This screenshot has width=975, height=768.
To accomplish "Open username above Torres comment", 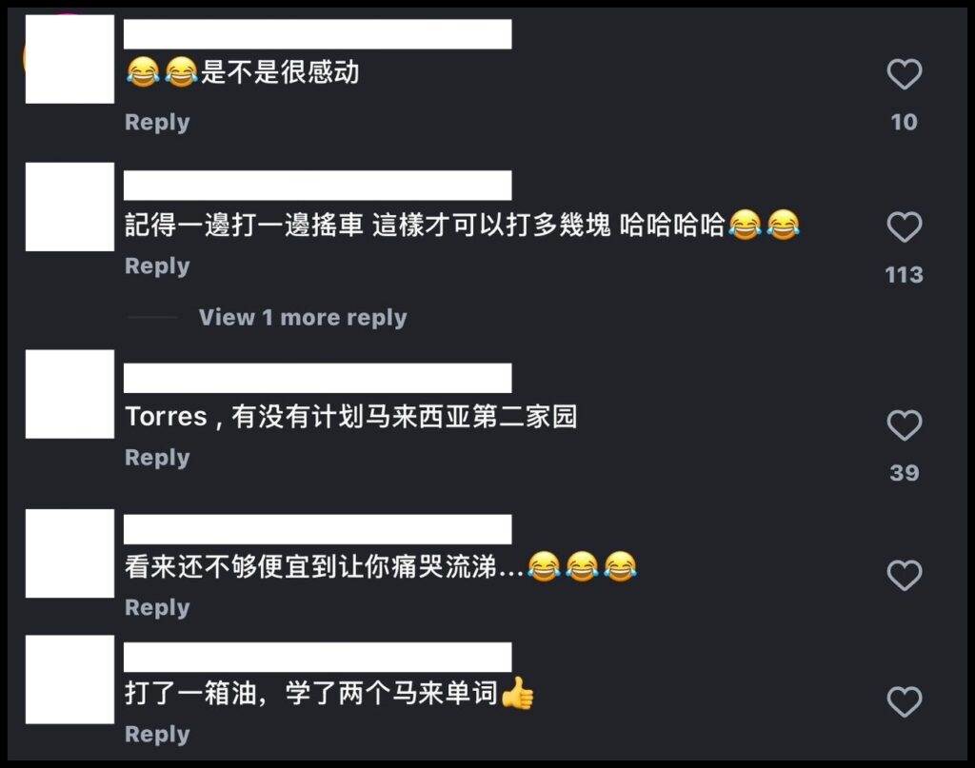I will click(x=318, y=378).
